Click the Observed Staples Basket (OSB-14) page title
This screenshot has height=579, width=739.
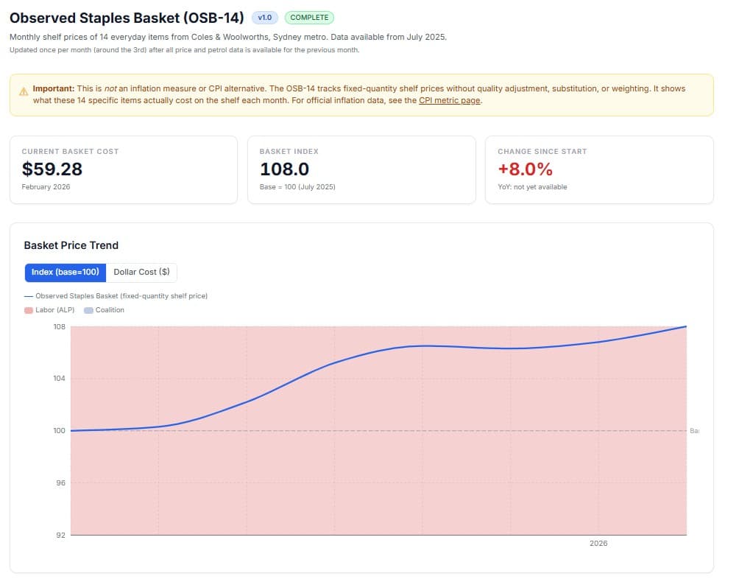[127, 18]
